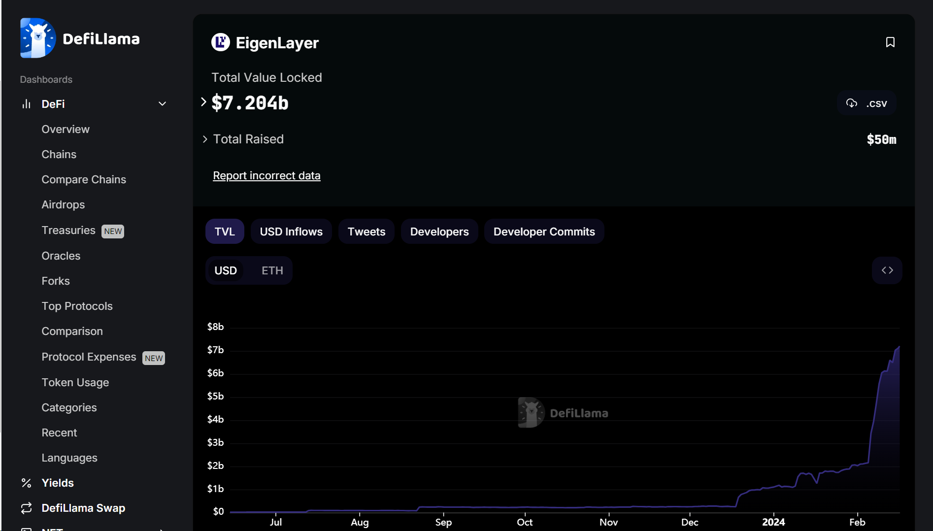Collapse the DeFi sidebar section chevron
This screenshot has height=531, width=933.
point(162,104)
